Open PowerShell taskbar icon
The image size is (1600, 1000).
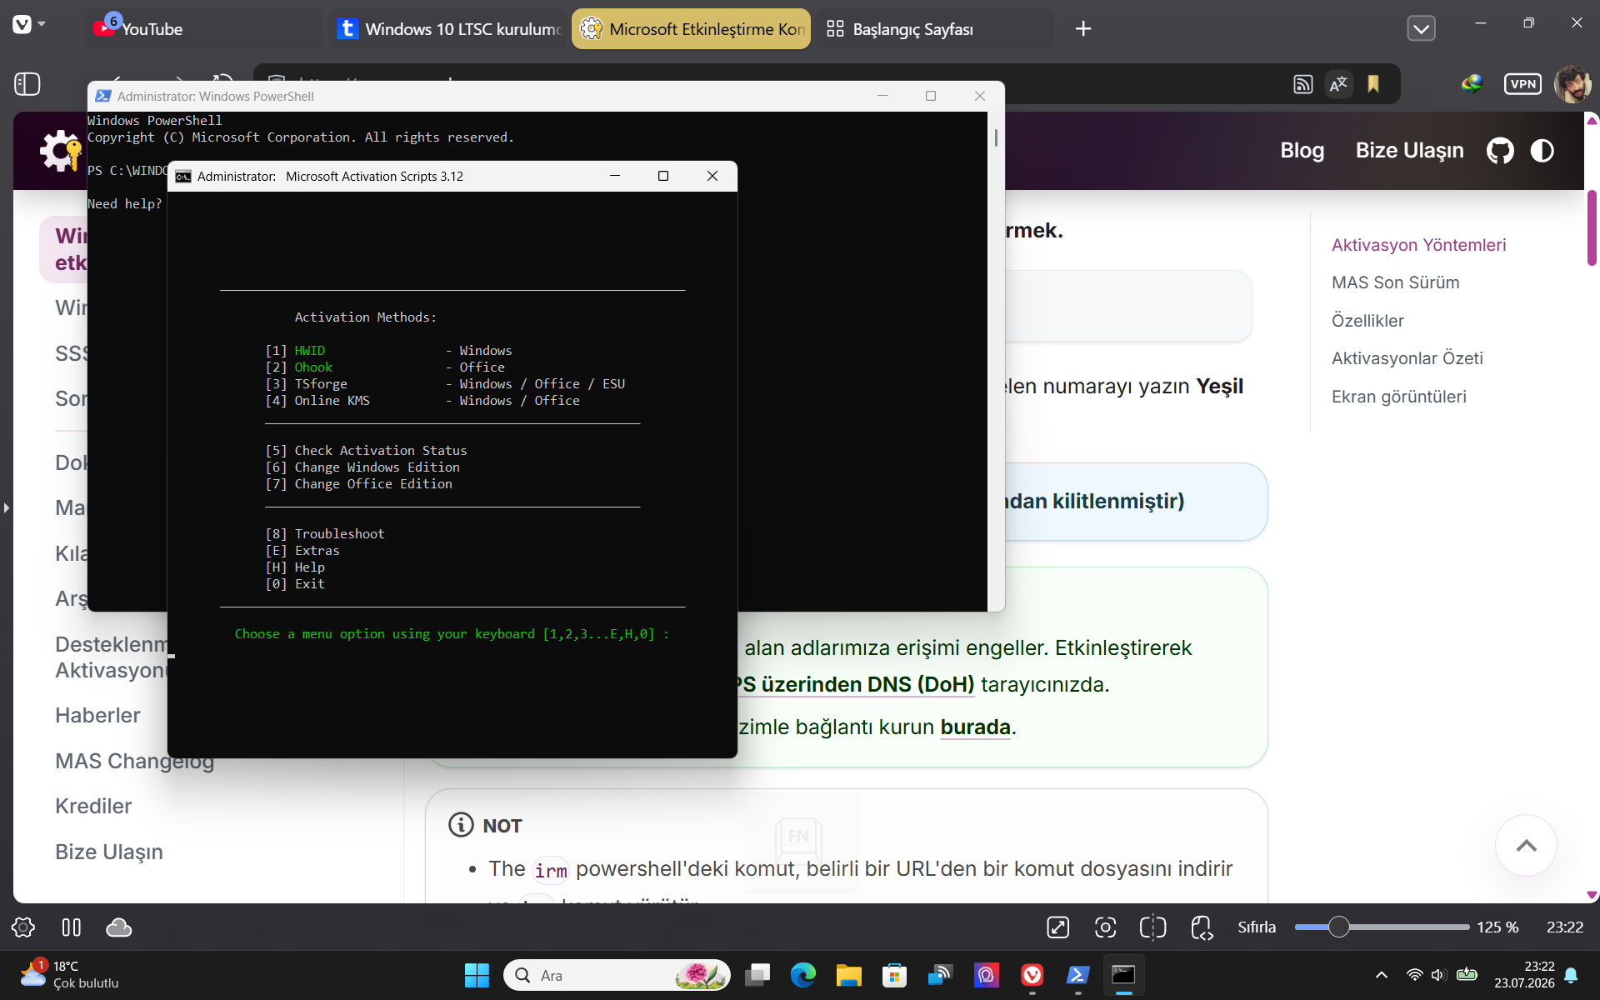click(x=1077, y=975)
